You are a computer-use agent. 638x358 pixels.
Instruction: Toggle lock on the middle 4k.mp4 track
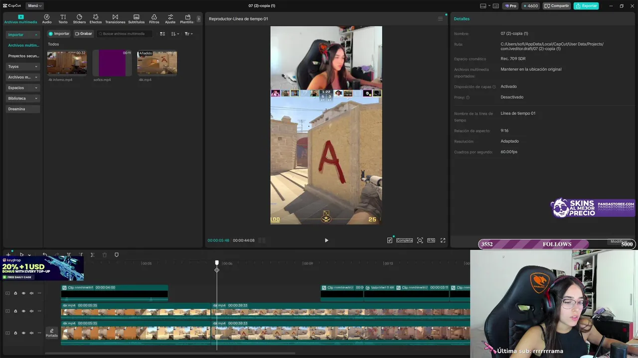pos(15,311)
